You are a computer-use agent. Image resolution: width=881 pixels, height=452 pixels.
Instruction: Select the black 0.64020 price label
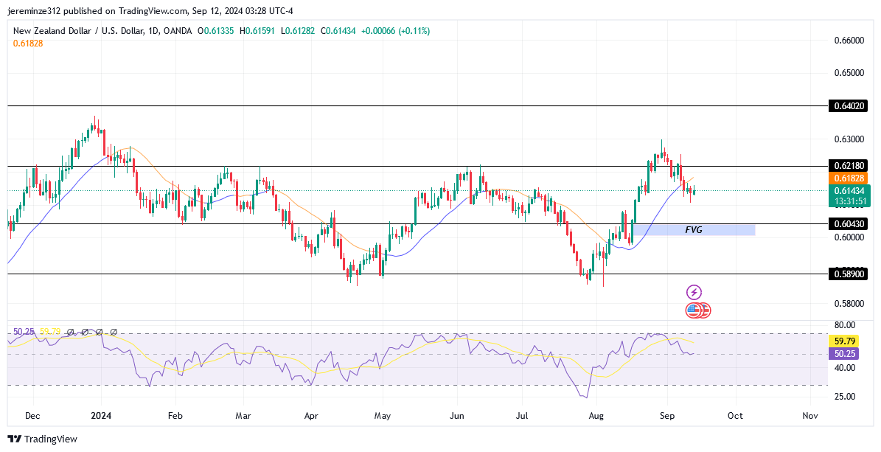[849, 105]
